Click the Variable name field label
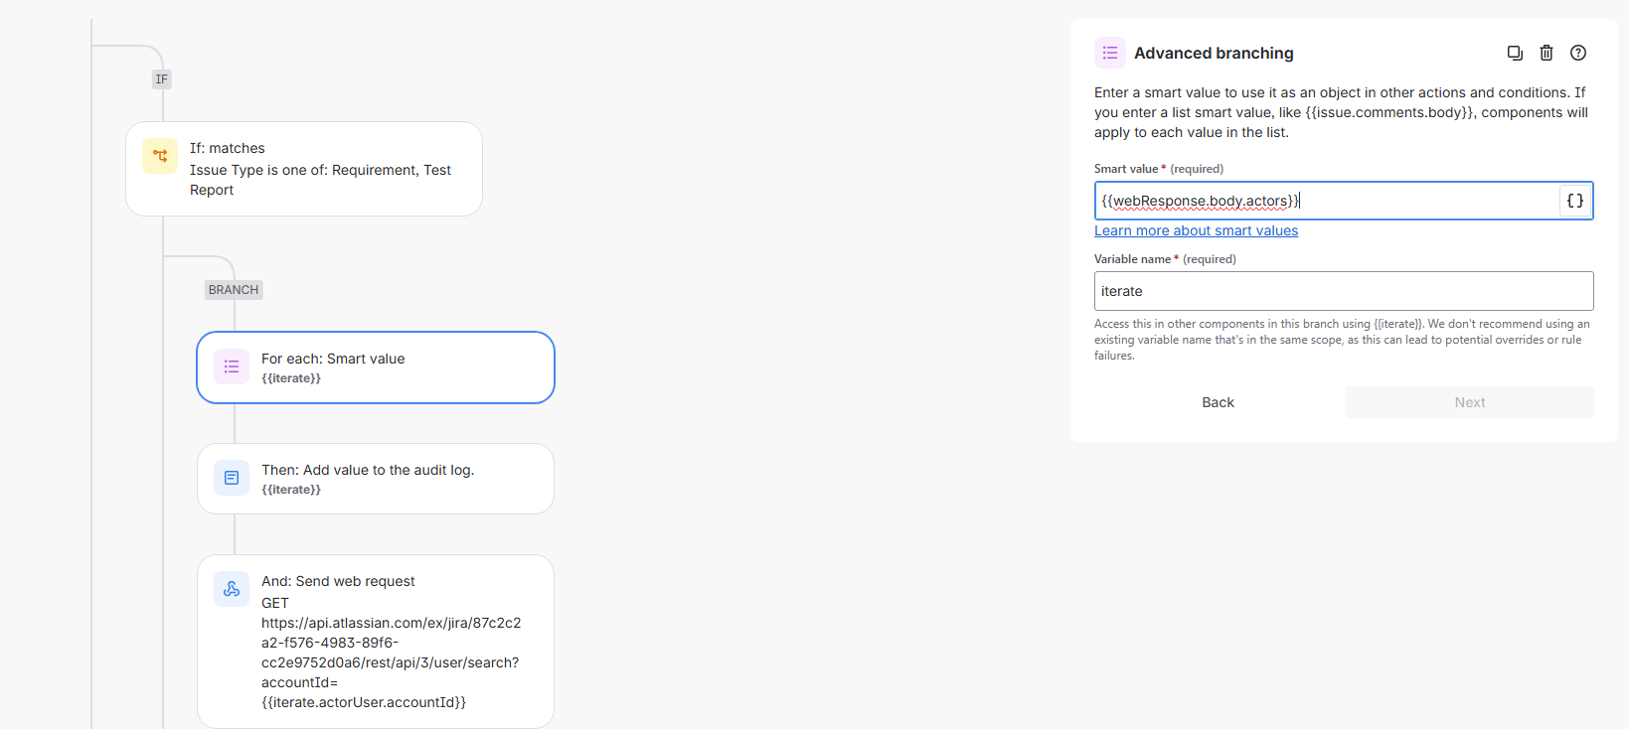 [1165, 259]
